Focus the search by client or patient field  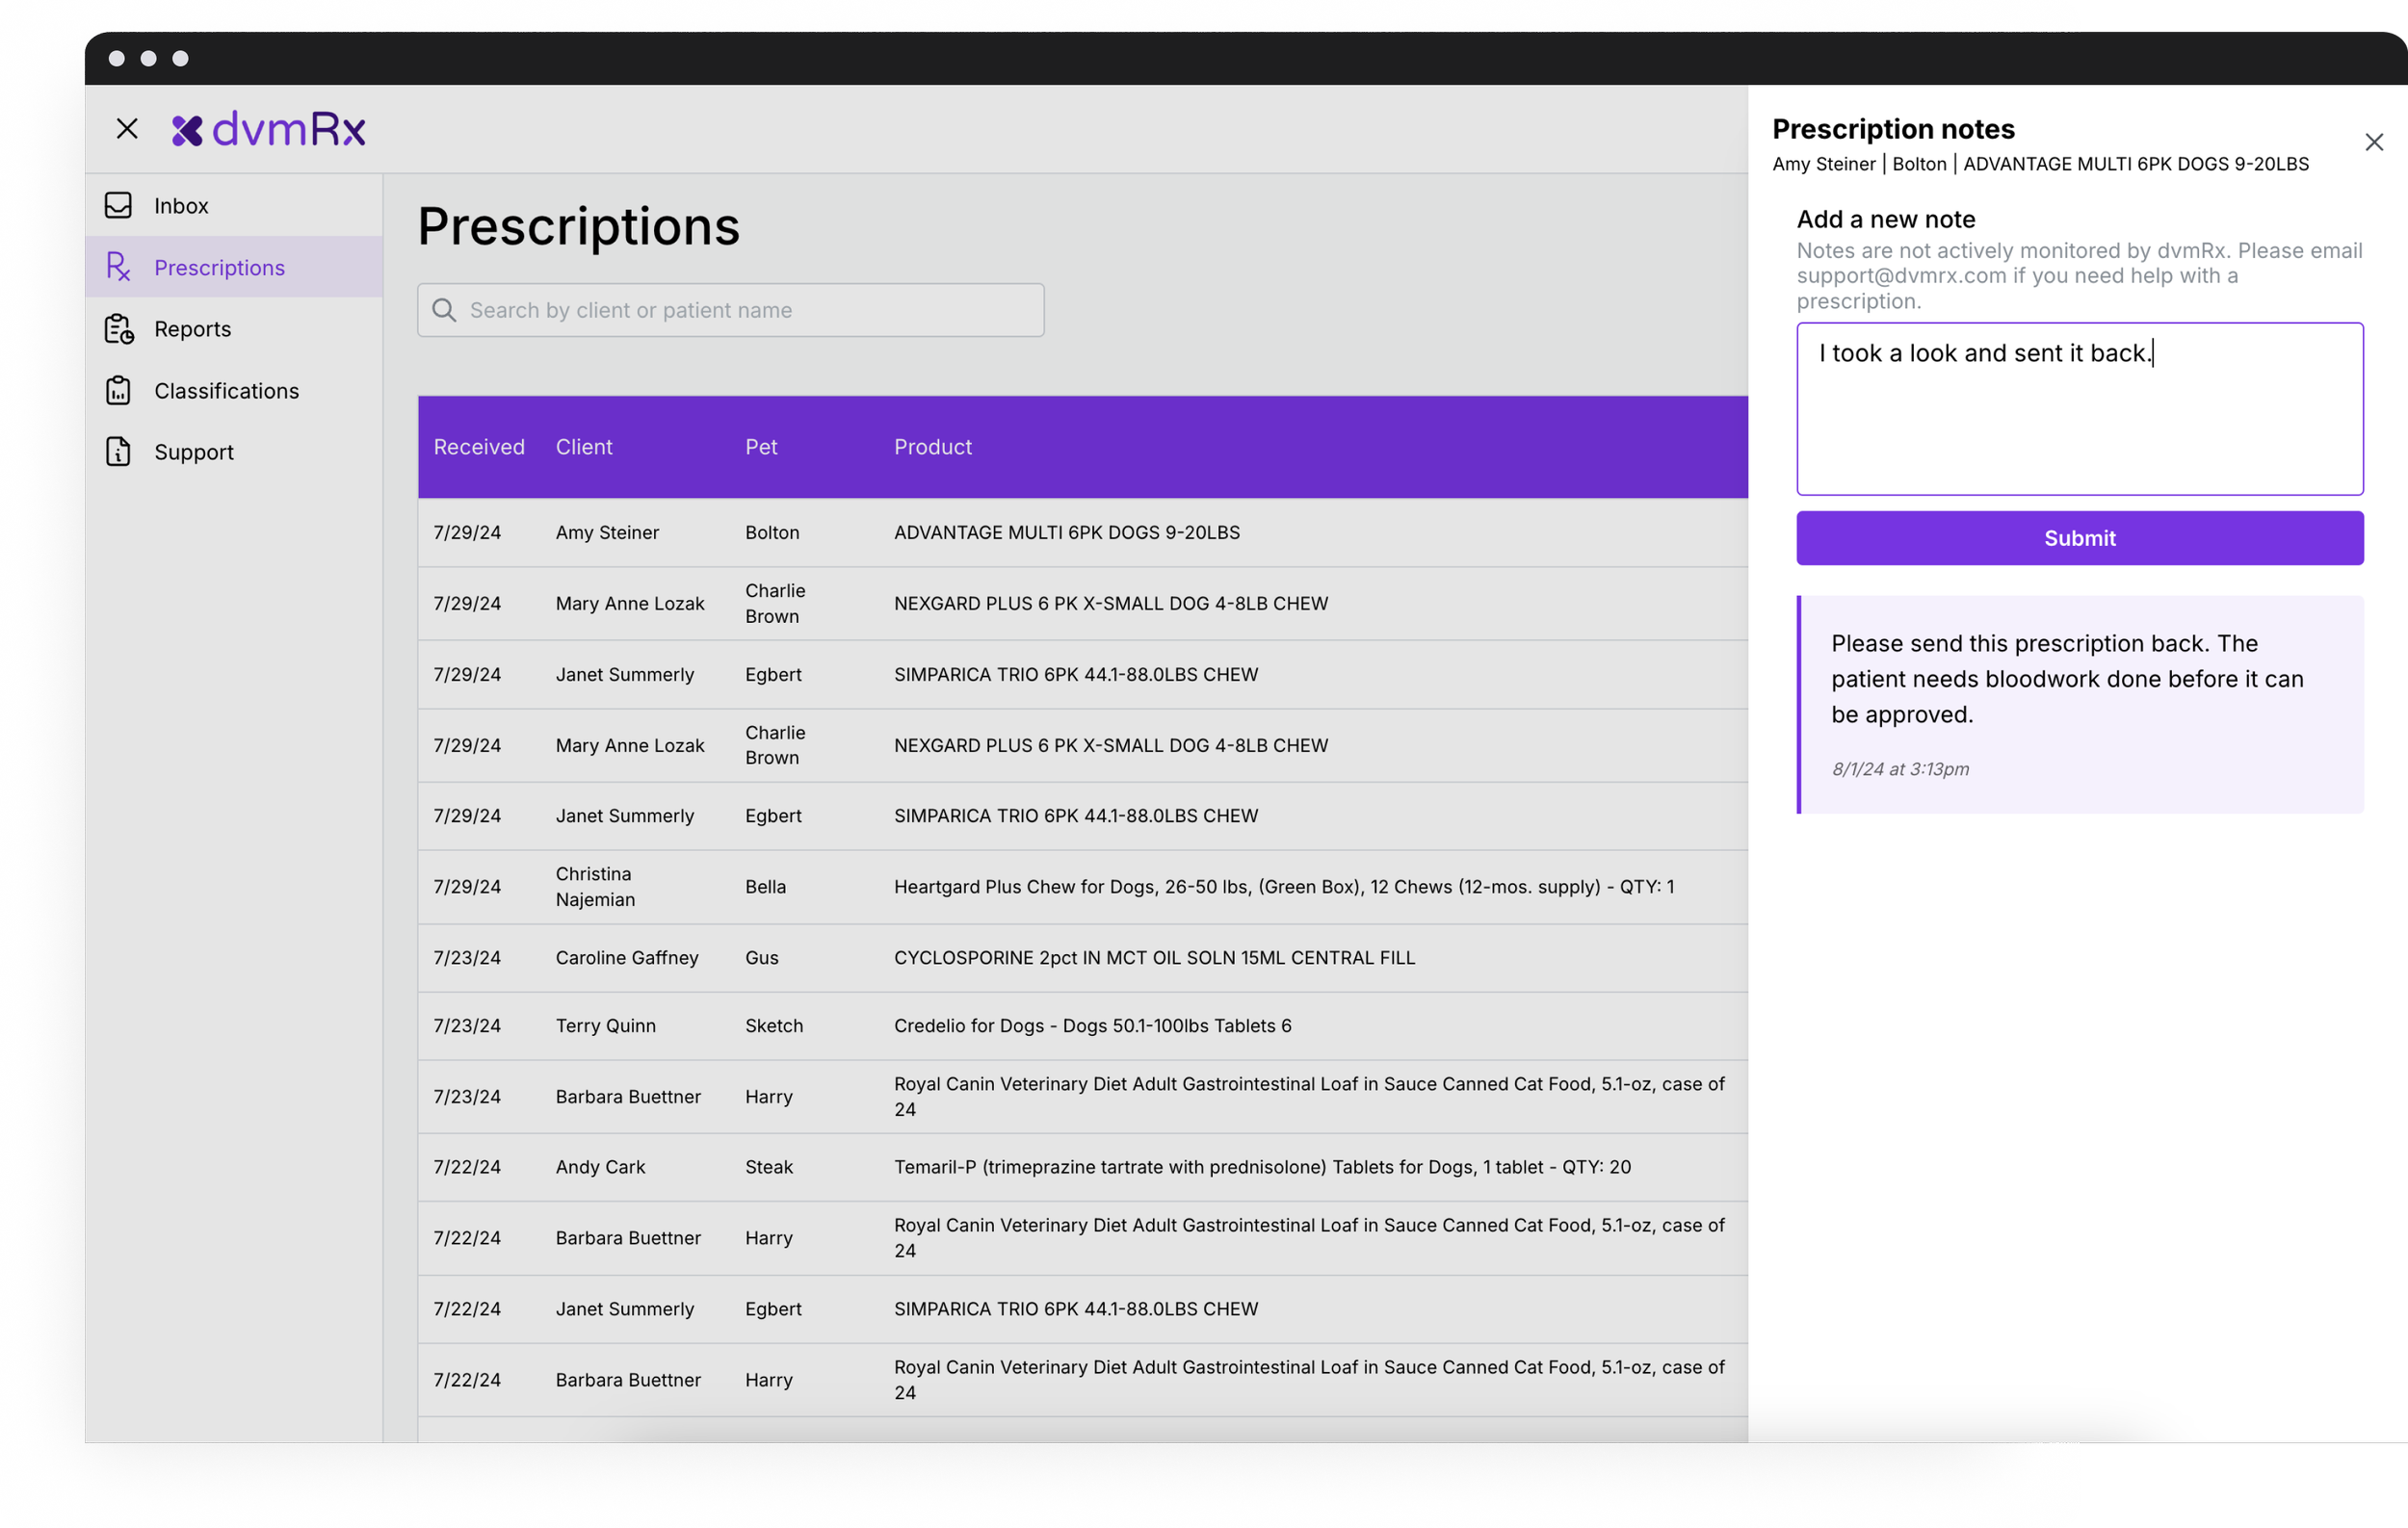click(x=731, y=310)
